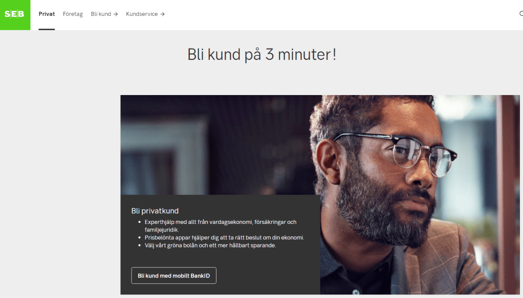Click the Prisbelönta appar bullet text
The width and height of the screenshot is (523, 298).
(224, 238)
